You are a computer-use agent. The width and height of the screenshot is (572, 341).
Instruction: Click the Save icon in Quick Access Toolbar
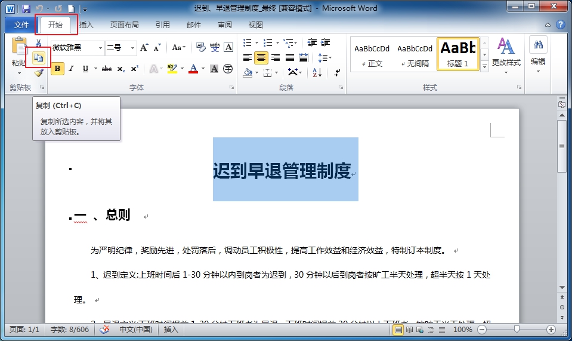26,9
